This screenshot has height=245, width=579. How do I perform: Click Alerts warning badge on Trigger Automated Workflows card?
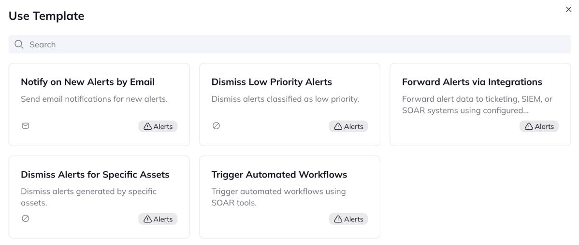(348, 219)
